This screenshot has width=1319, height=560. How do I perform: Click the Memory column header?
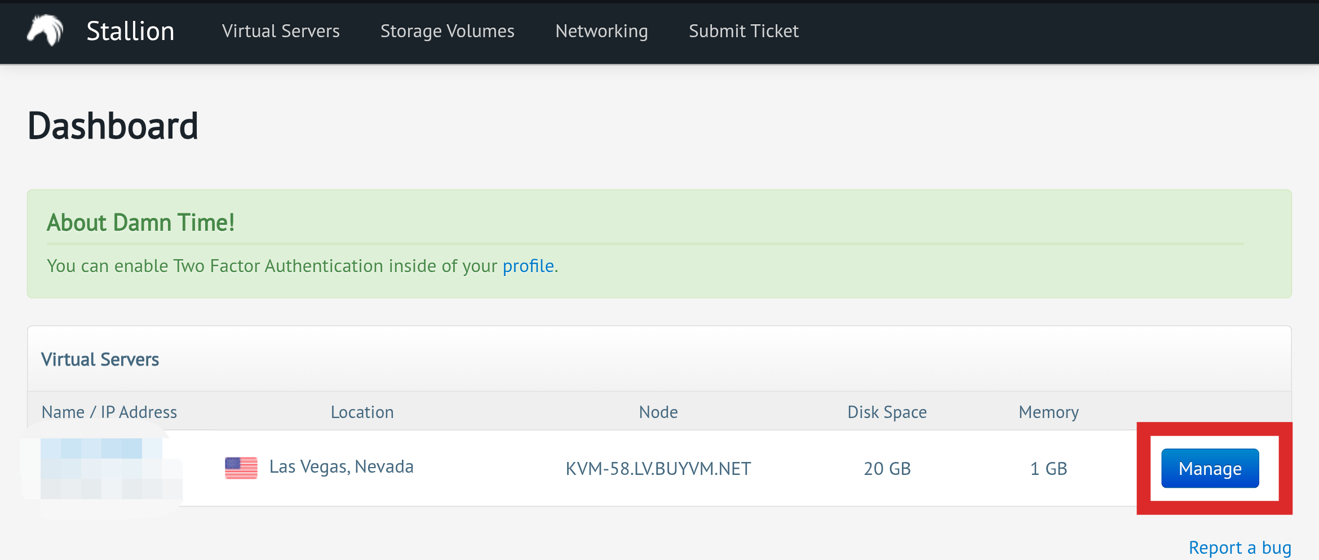1048,412
